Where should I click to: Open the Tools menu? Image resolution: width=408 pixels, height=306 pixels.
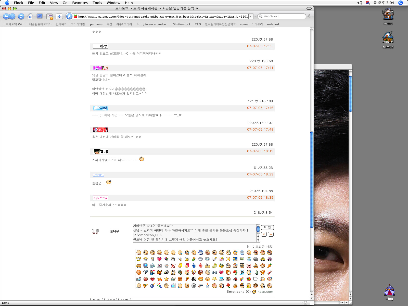click(x=97, y=3)
